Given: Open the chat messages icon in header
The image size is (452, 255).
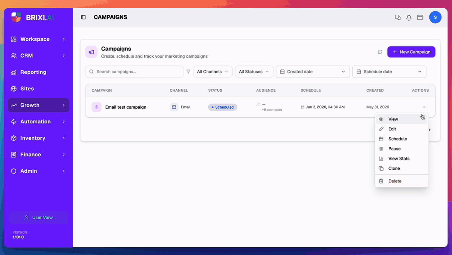Looking at the screenshot, I should click(397, 17).
